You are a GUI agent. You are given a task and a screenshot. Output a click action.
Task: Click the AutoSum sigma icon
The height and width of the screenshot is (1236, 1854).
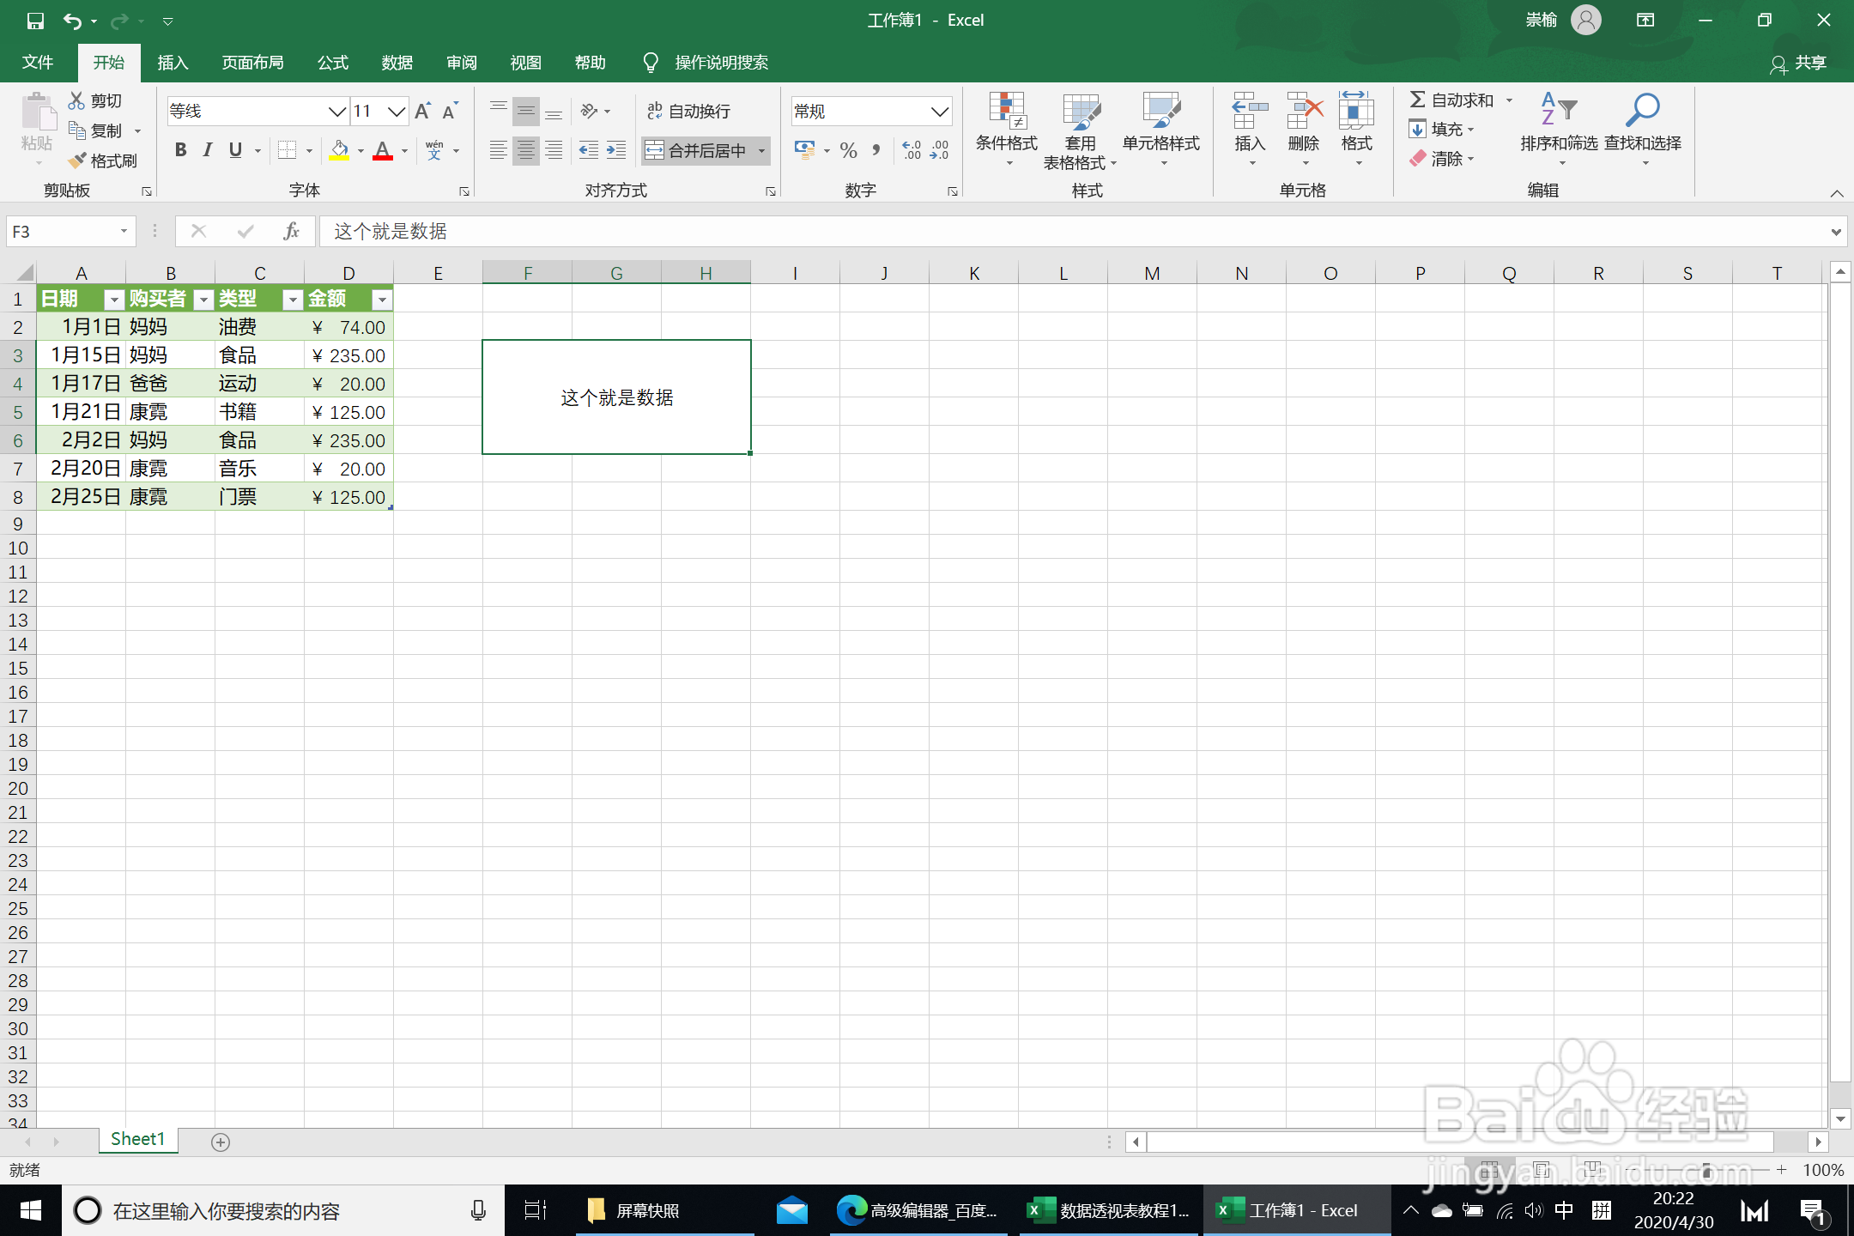point(1417,100)
